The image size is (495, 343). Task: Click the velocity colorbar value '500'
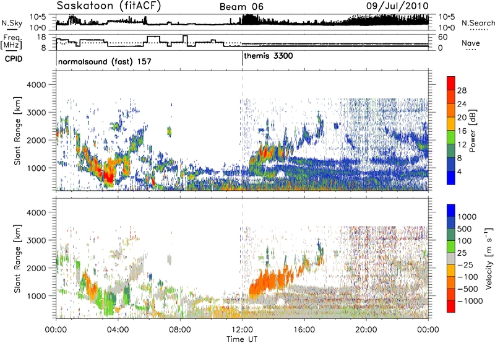(465, 228)
